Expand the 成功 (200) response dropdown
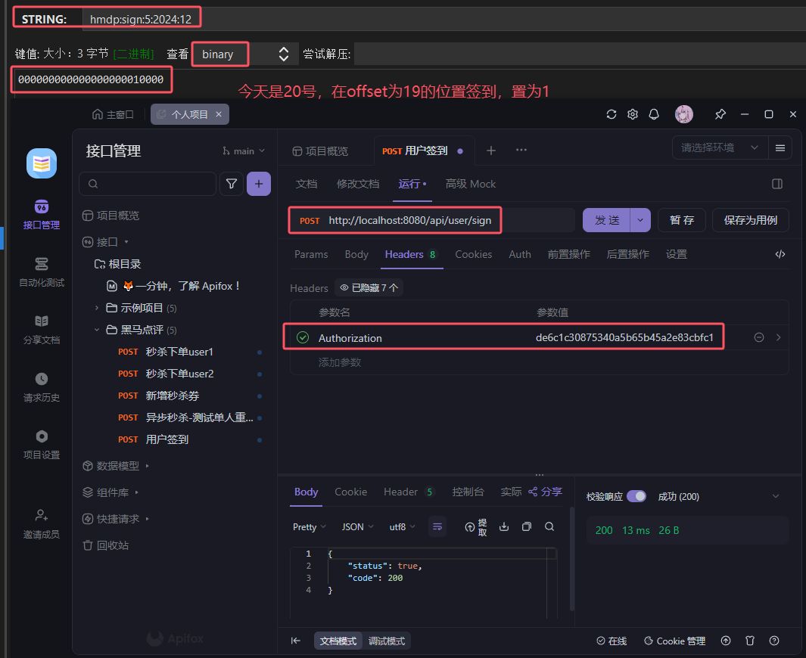Screen dimensions: 806x658 pyautogui.click(x=776, y=496)
